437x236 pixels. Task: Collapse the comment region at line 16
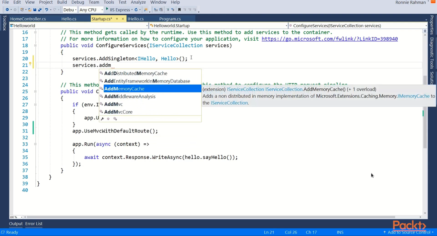coord(35,32)
